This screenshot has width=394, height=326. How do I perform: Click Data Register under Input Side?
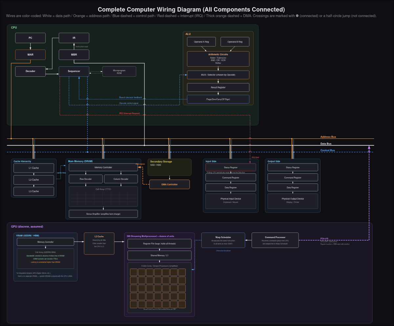click(231, 187)
